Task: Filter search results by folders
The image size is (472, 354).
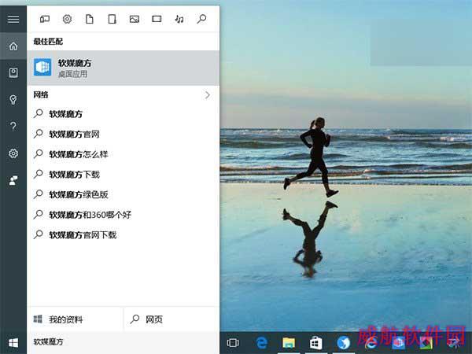Action: coord(112,19)
